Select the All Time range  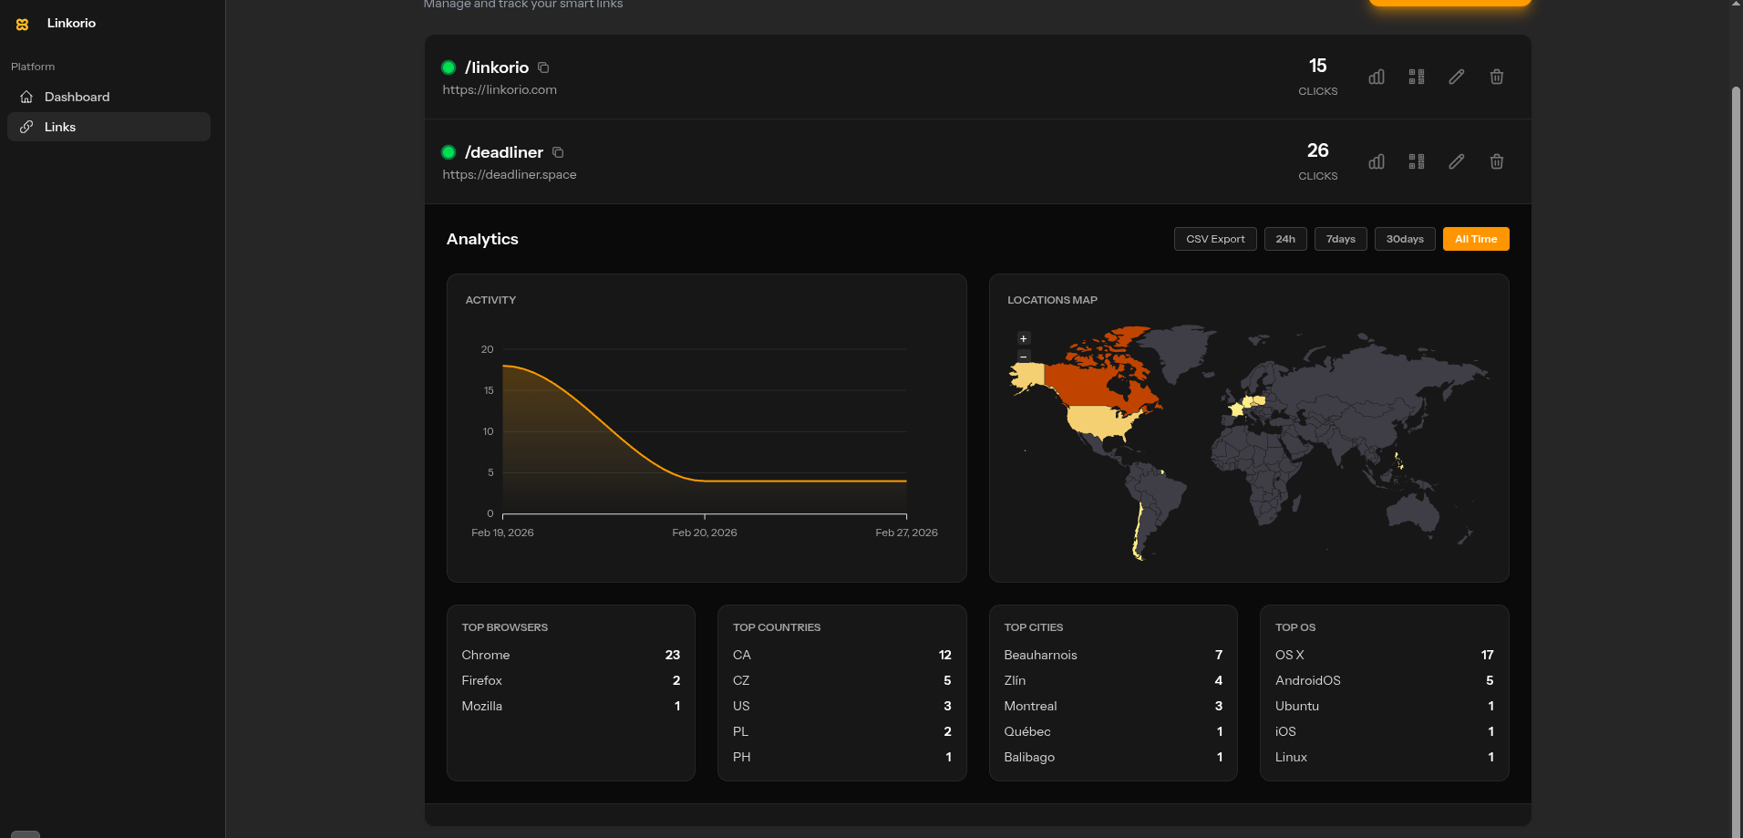pyautogui.click(x=1476, y=239)
